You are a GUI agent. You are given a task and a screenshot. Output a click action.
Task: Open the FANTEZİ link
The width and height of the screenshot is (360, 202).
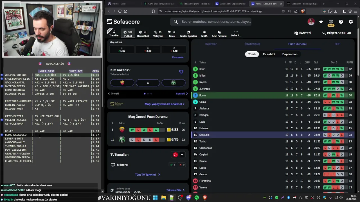point(303,33)
